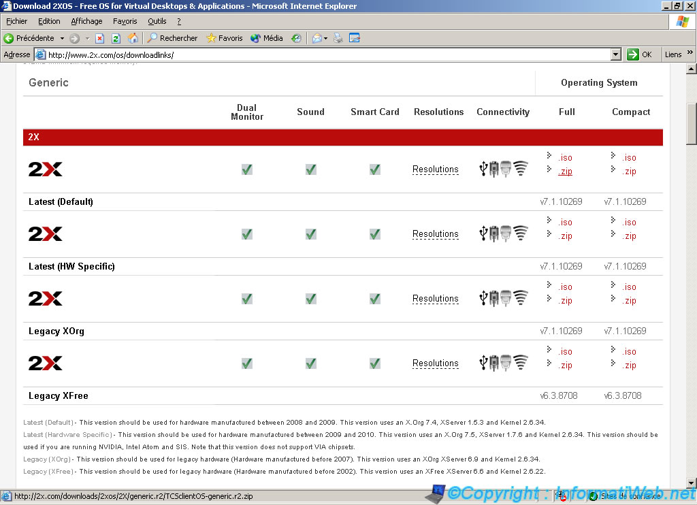This screenshot has height=505, width=697.
Task: Expand the Forward button dropdown arrow
Action: coord(87,38)
